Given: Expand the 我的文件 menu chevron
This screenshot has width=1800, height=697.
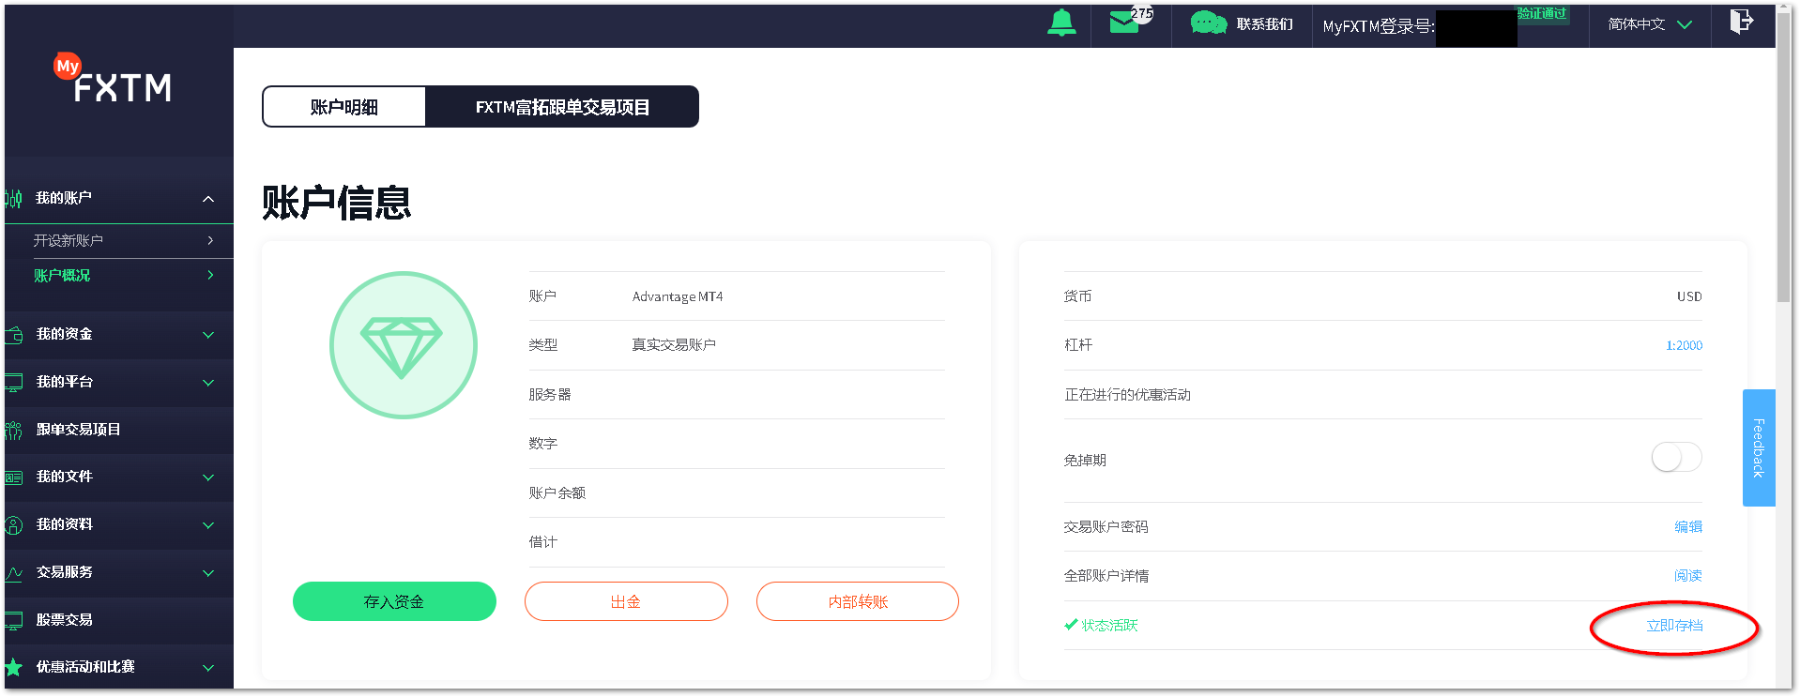Looking at the screenshot, I should (x=208, y=477).
